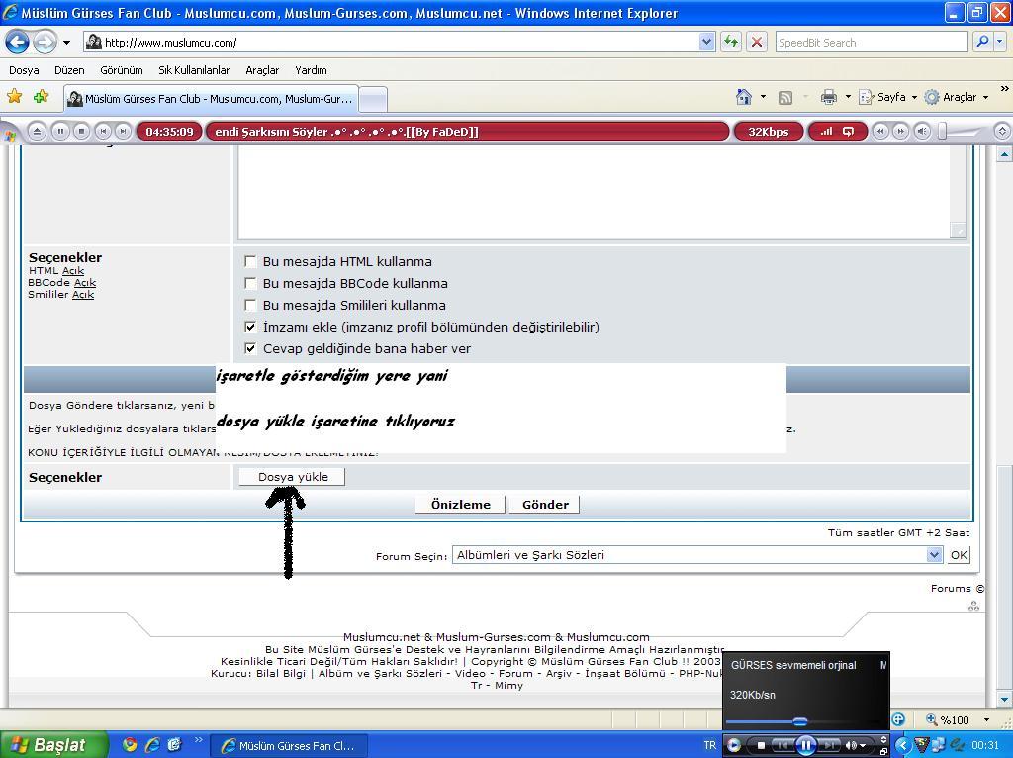The image size is (1013, 758).
Task: Click the SpeedBit Search input field
Action: pos(871,43)
